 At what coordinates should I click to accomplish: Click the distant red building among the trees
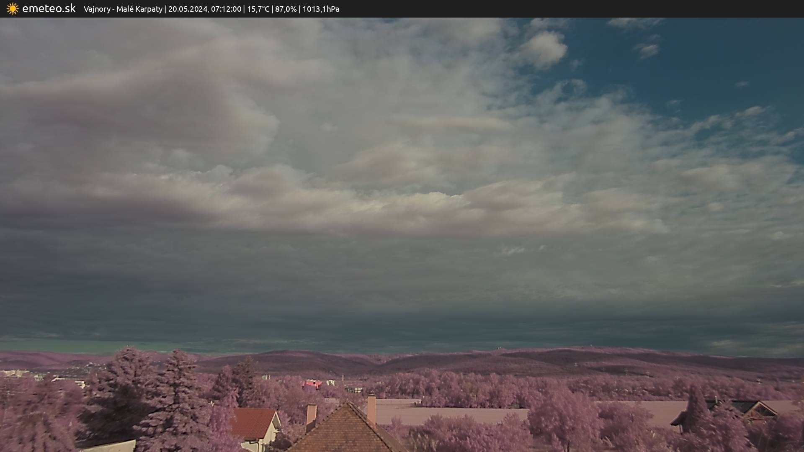[312, 383]
